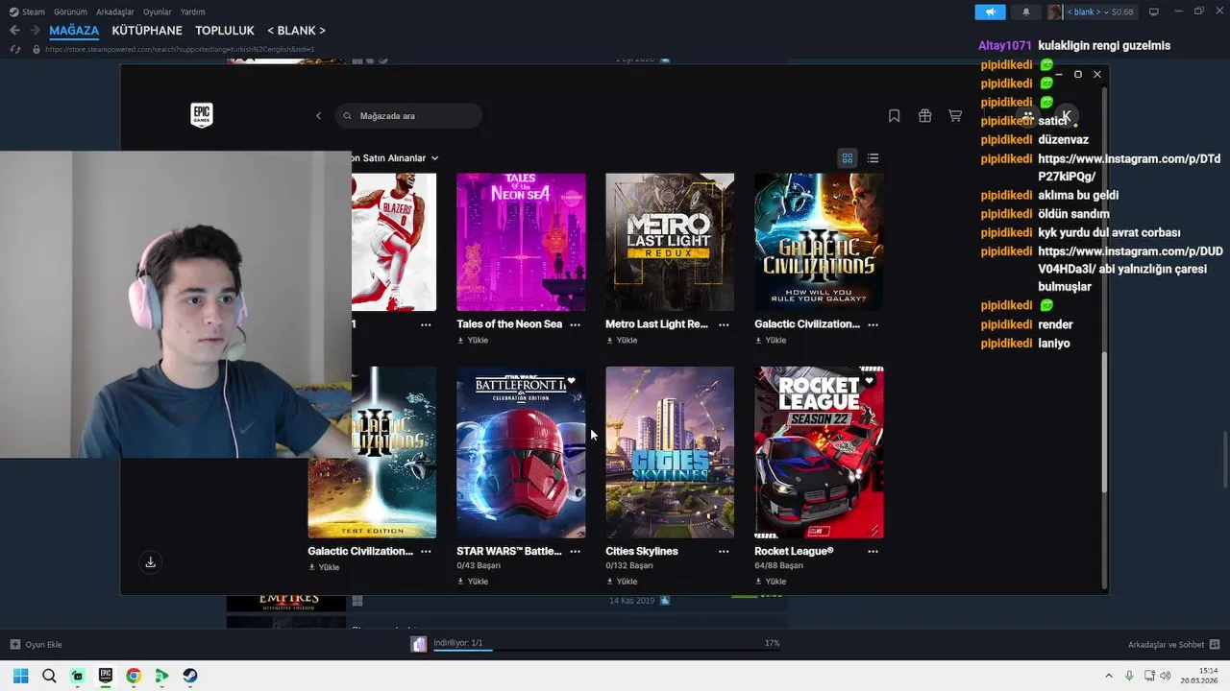Open Metro Last Light Redux cover
The width and height of the screenshot is (1230, 691).
[x=670, y=242]
